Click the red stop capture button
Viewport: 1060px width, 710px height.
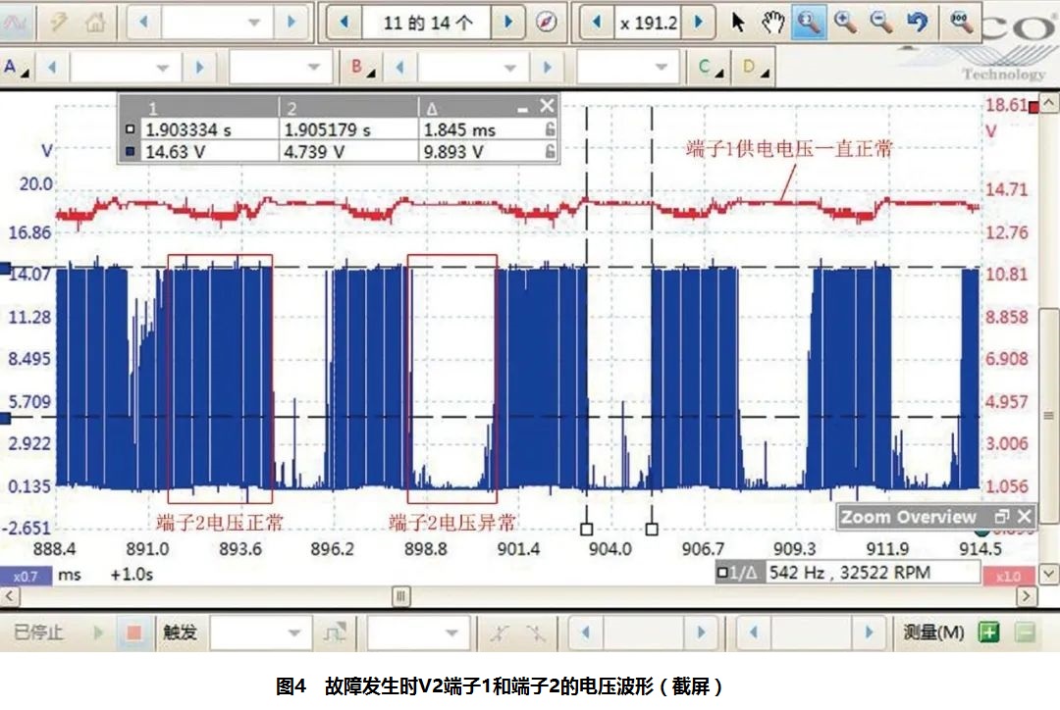coord(133,633)
